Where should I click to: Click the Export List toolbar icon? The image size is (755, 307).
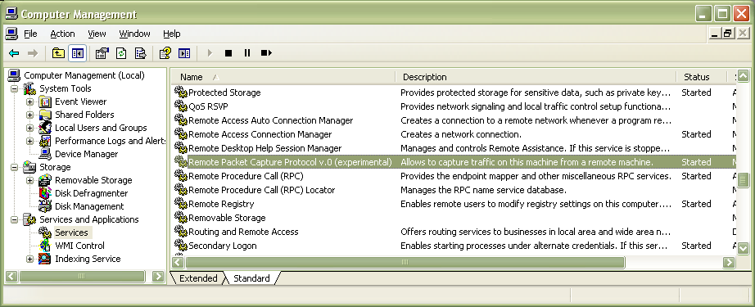click(141, 53)
